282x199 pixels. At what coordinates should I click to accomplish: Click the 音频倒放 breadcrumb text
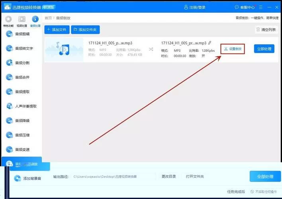coord(63,18)
